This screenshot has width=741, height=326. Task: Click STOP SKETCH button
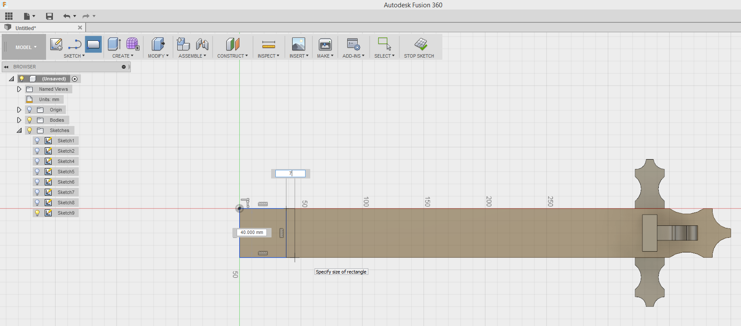(x=419, y=47)
